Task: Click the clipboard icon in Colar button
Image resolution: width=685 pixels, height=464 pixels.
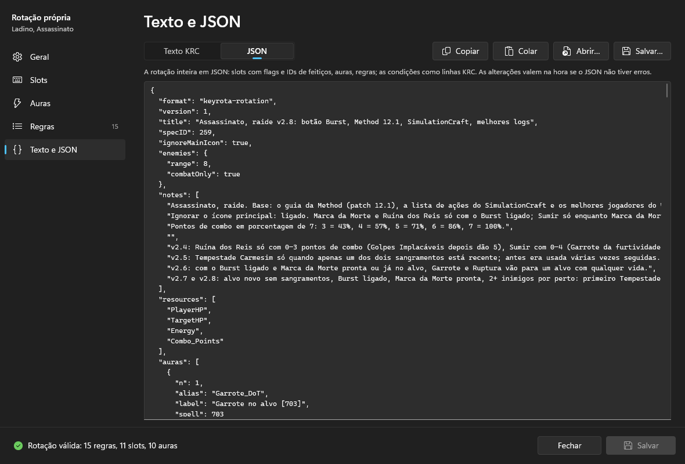Action: point(509,51)
